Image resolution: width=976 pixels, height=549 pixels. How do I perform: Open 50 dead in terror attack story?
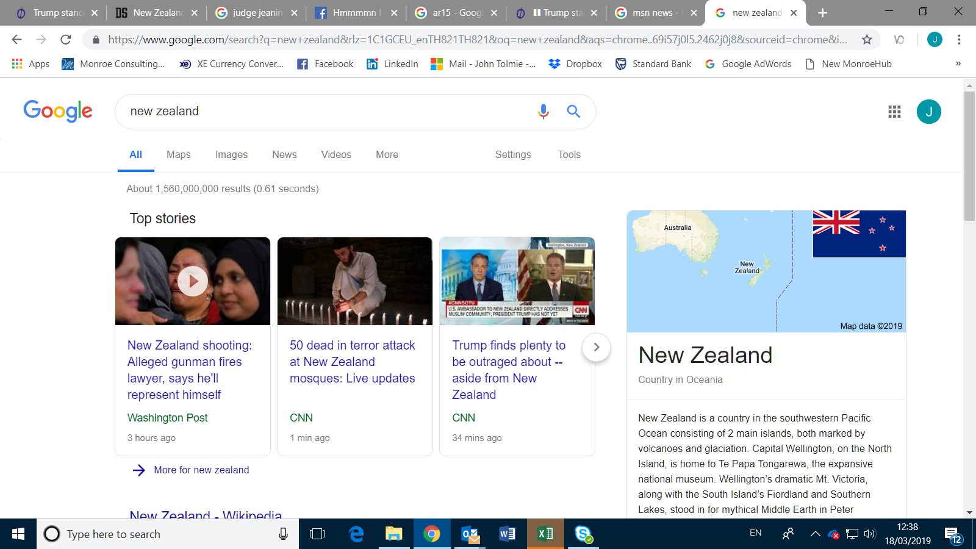352,362
